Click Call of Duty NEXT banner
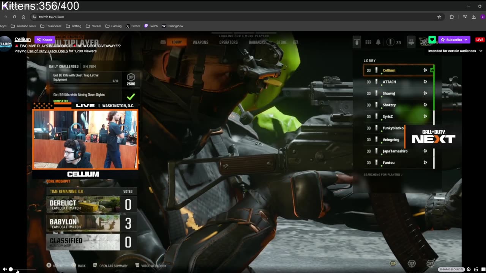 433,137
